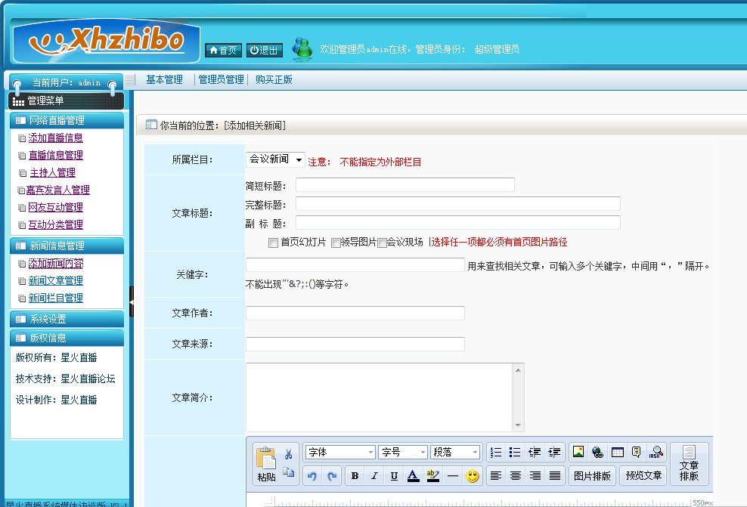Focus the 关键字 keyword input field
The width and height of the screenshot is (747, 507).
(x=355, y=264)
